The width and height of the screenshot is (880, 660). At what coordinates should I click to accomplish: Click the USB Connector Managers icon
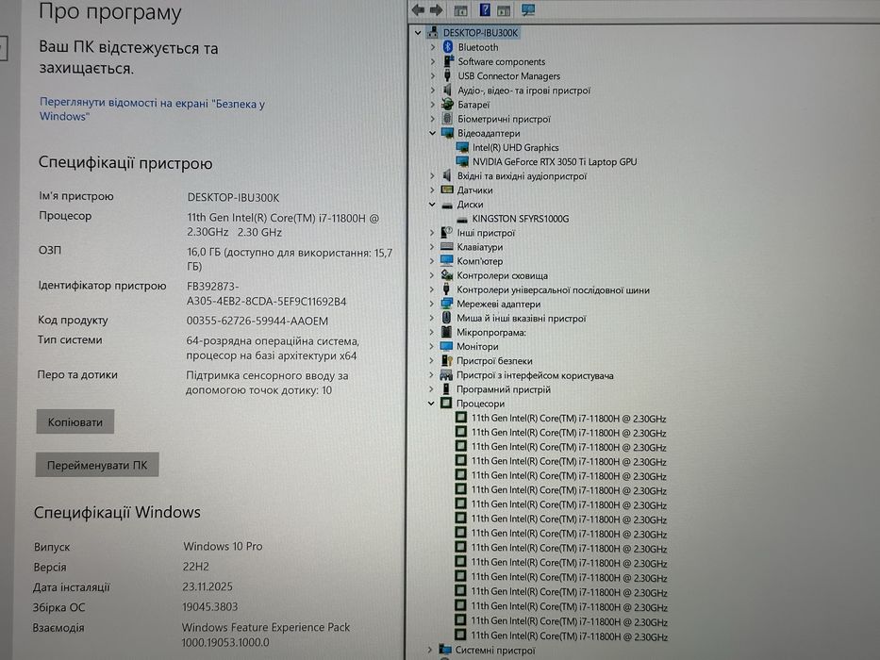447,75
